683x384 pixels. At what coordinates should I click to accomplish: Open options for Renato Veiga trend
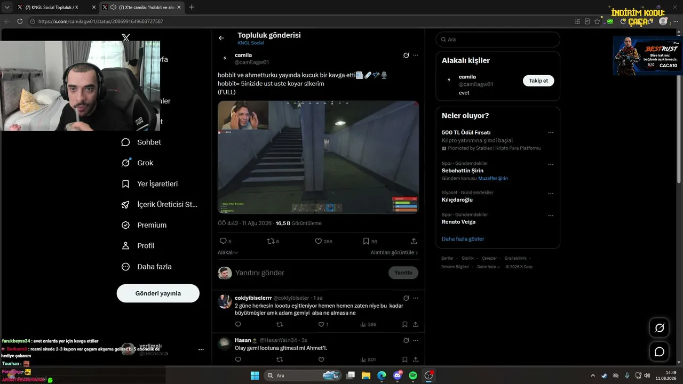point(551,215)
